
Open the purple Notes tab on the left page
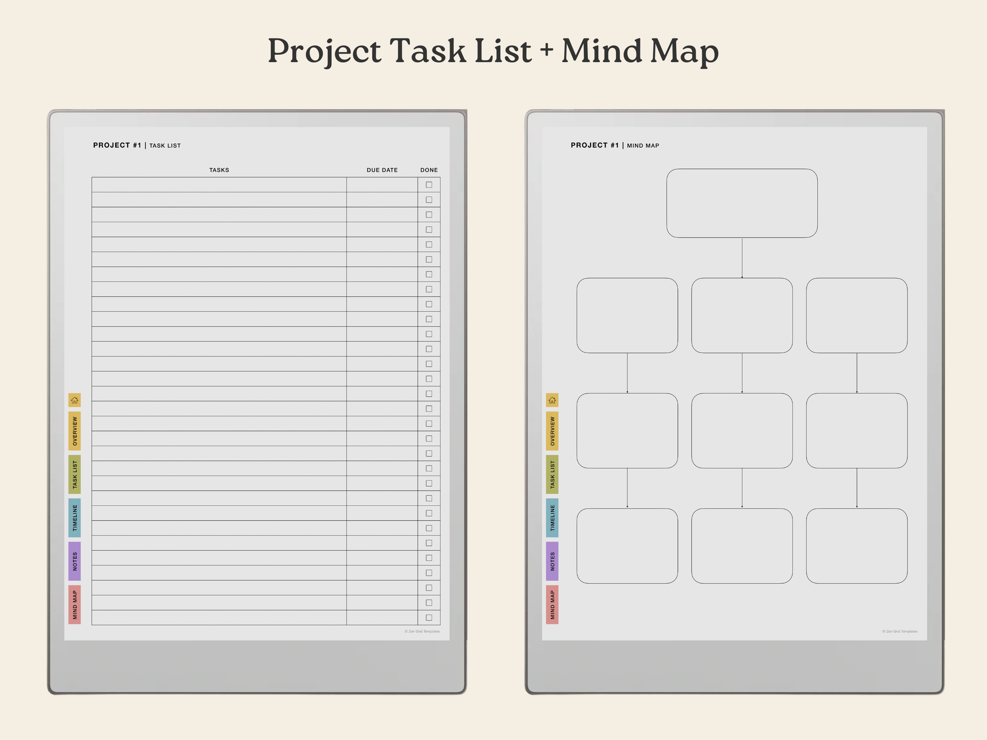click(75, 561)
